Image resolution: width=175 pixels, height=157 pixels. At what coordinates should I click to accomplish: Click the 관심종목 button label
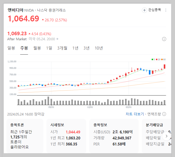155,10
